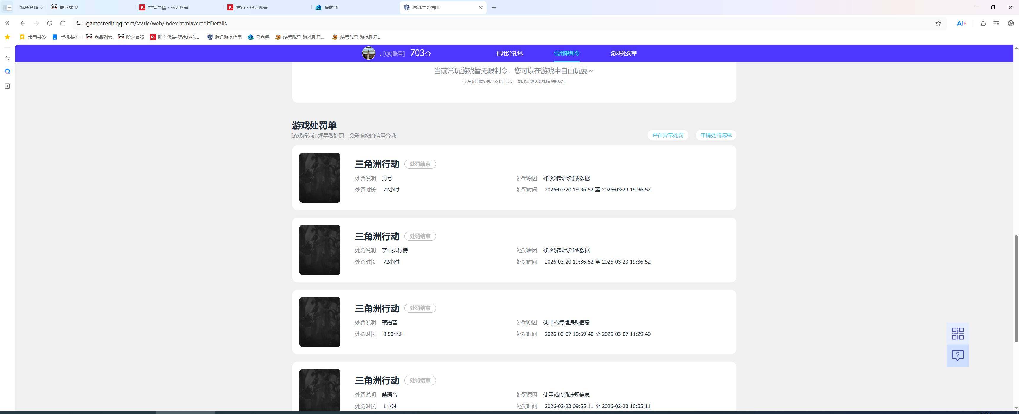Open a new tab with plus icon
The width and height of the screenshot is (1019, 414).
tap(494, 7)
